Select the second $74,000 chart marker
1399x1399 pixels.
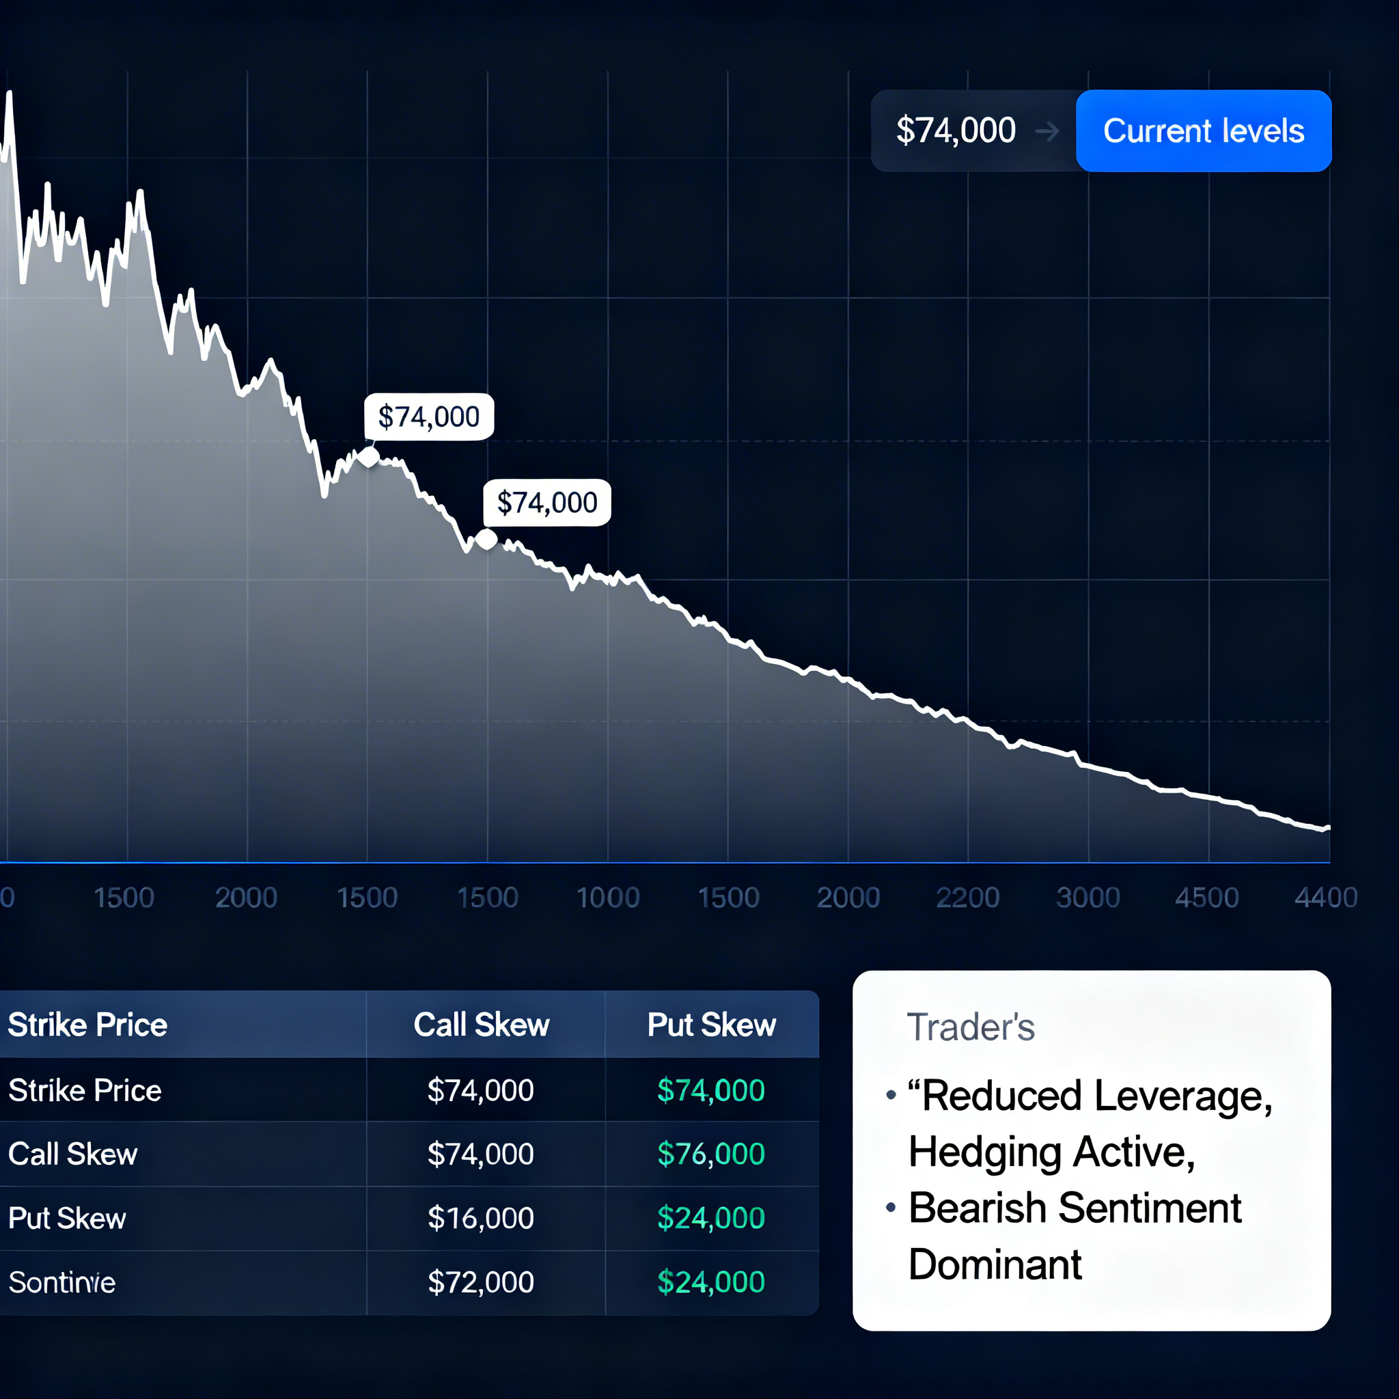(x=546, y=502)
